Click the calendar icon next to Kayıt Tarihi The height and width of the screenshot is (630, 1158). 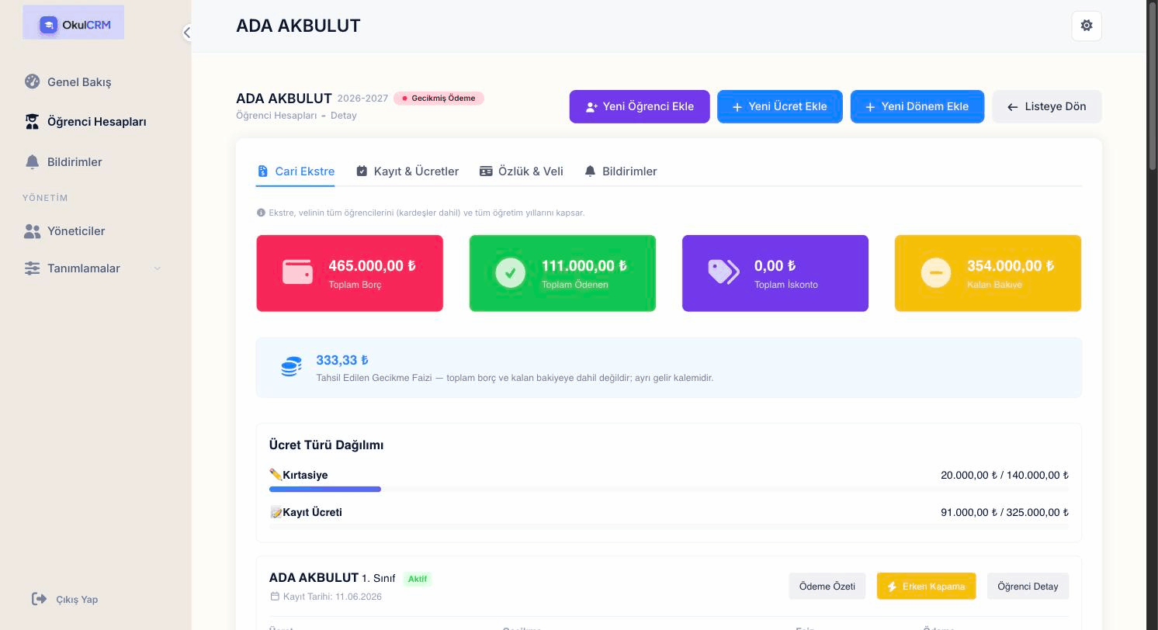coord(274,597)
